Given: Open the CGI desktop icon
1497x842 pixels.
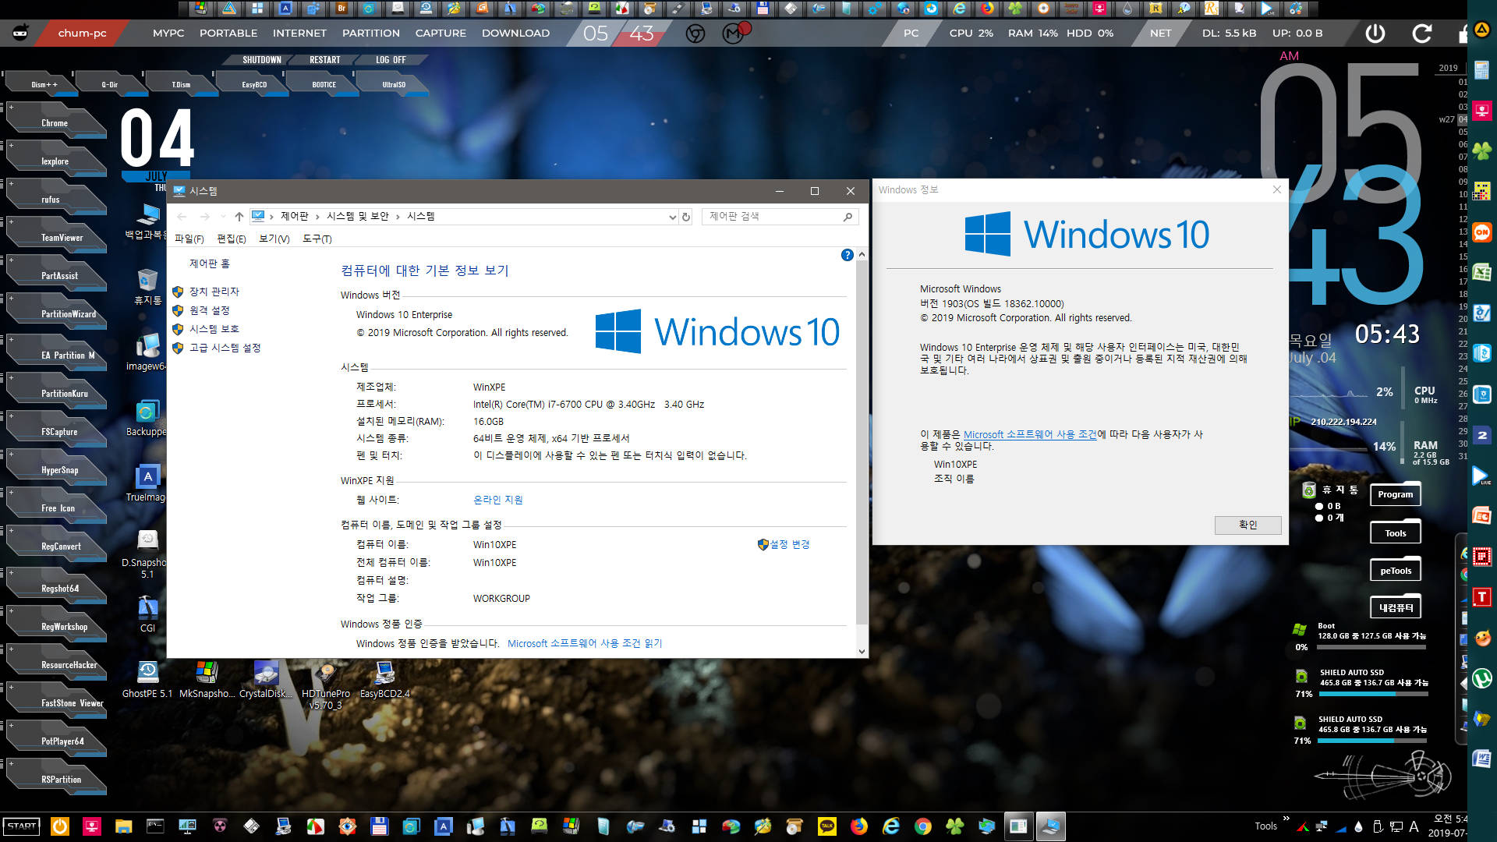Looking at the screenshot, I should (147, 614).
